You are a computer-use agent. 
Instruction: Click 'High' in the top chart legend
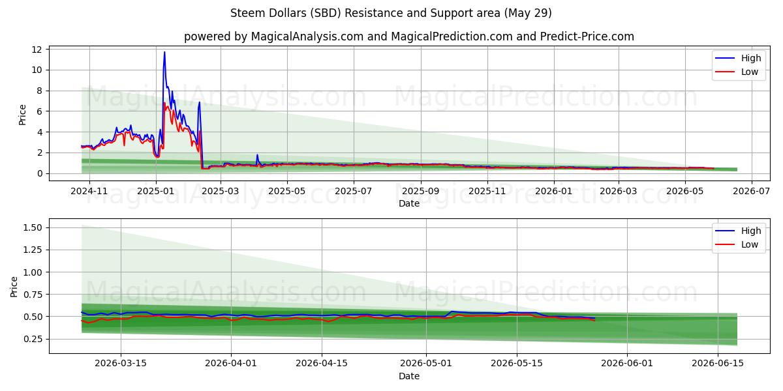tap(751, 58)
